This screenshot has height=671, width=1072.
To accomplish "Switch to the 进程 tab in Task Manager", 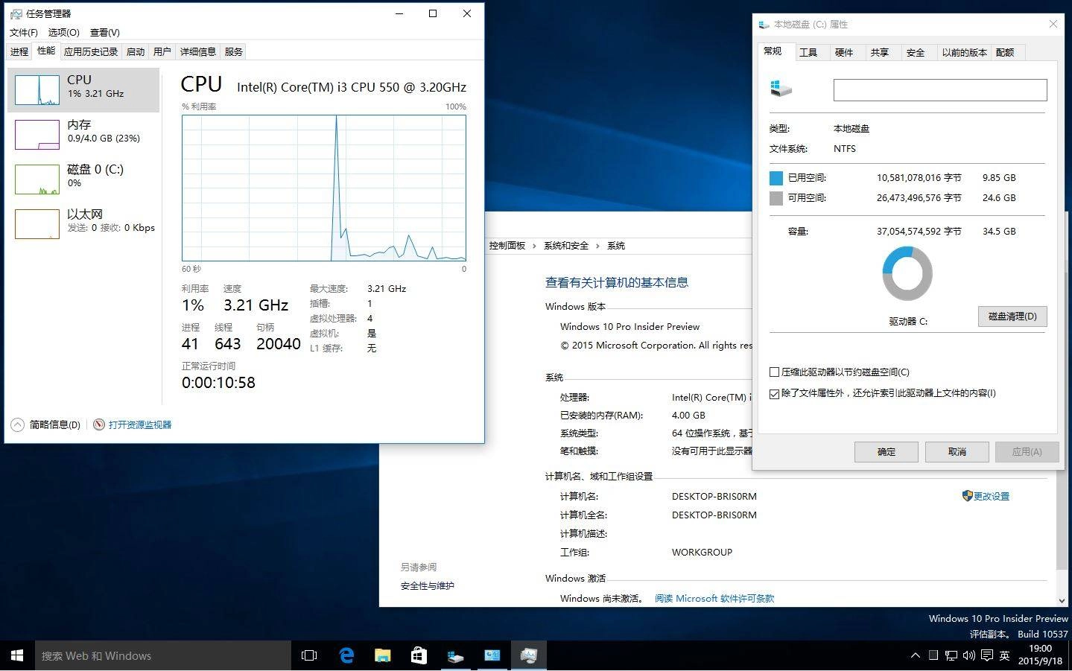I will [19, 51].
